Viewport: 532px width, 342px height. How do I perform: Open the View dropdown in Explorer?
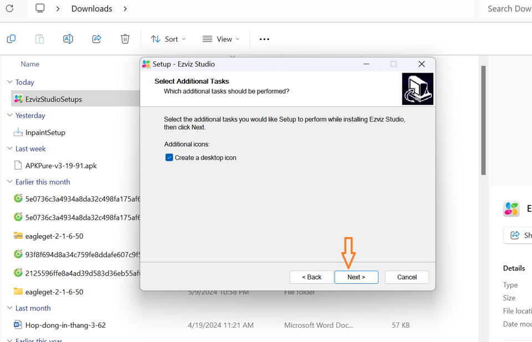click(221, 39)
